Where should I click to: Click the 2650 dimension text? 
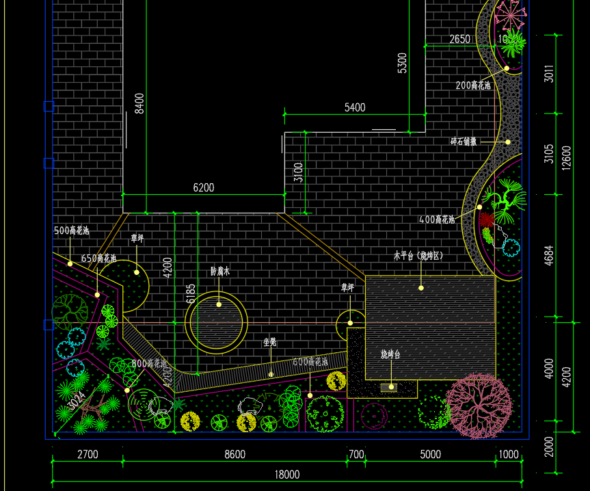tap(460, 39)
